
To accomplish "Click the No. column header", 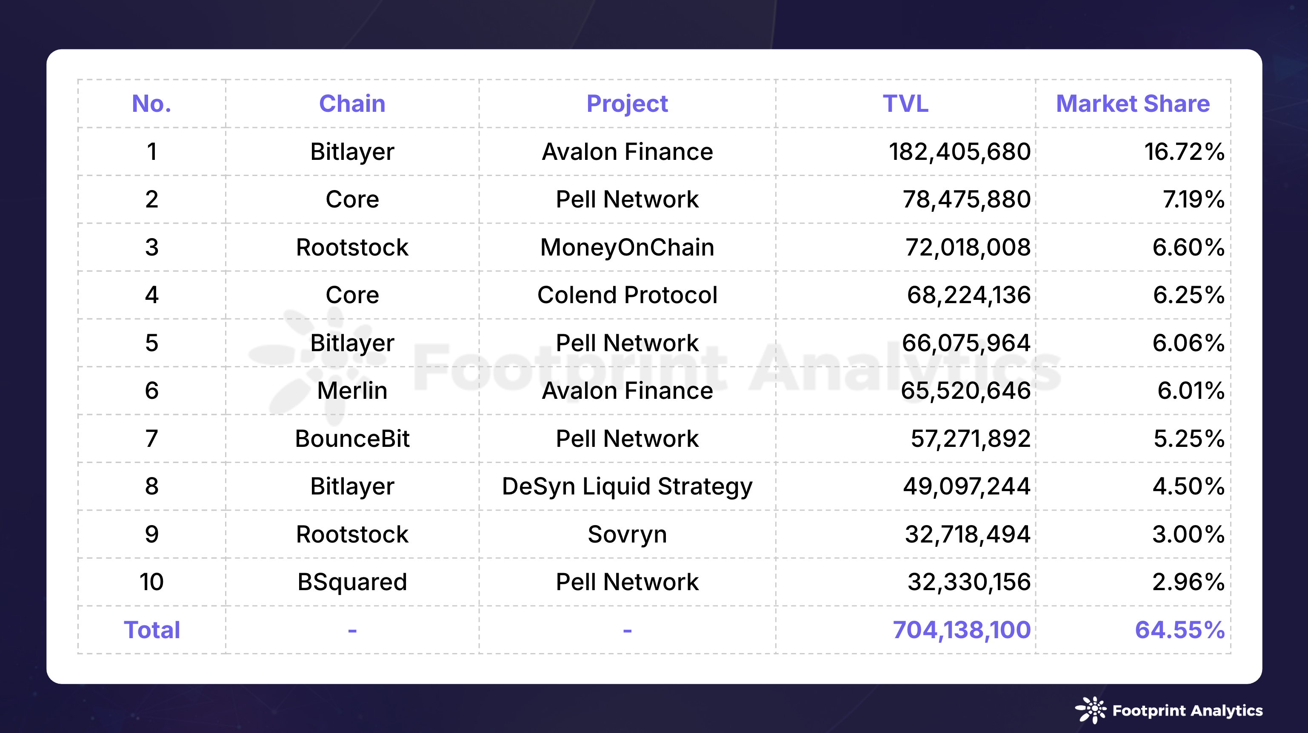I will (x=151, y=103).
